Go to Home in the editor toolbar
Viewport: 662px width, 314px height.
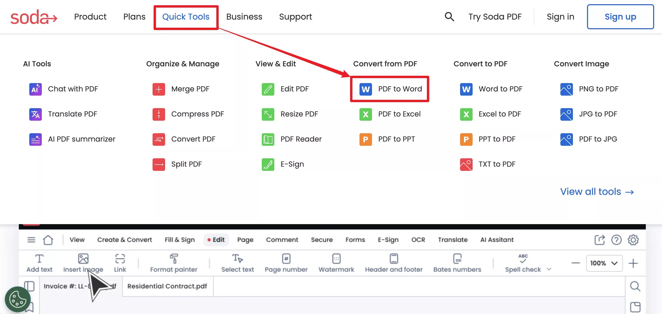click(x=48, y=240)
